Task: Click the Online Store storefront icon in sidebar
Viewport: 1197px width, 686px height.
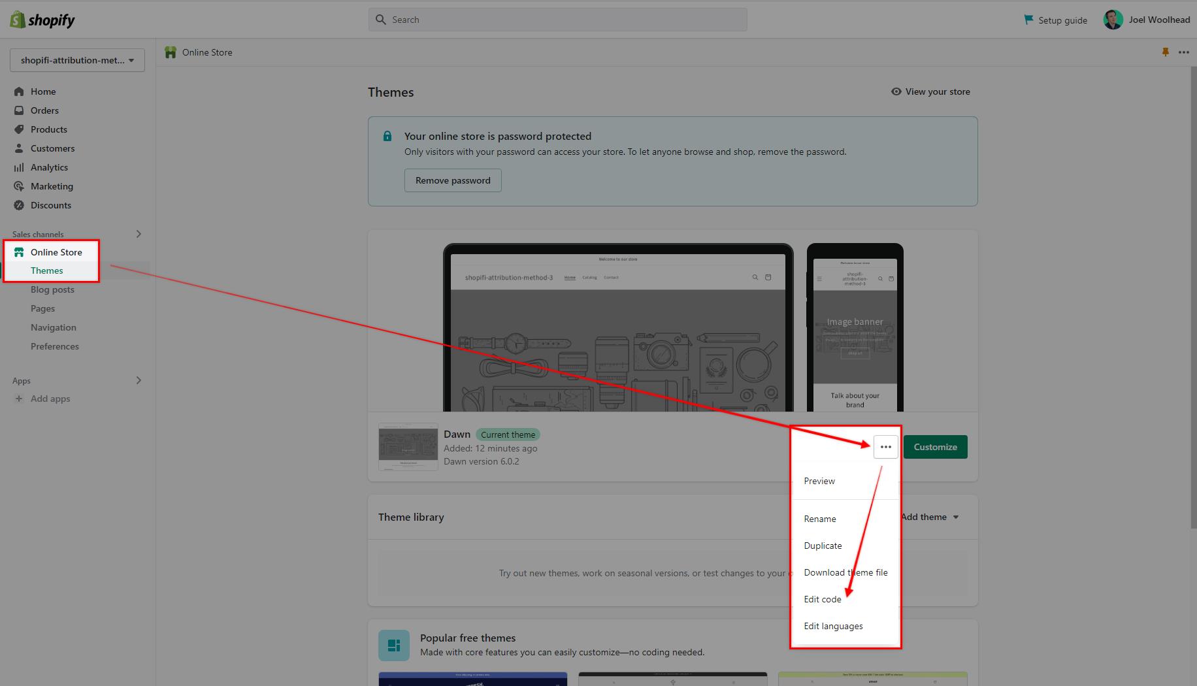Action: pyautogui.click(x=19, y=252)
